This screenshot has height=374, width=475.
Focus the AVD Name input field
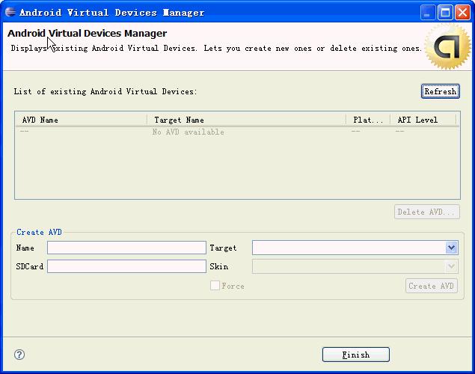(126, 248)
